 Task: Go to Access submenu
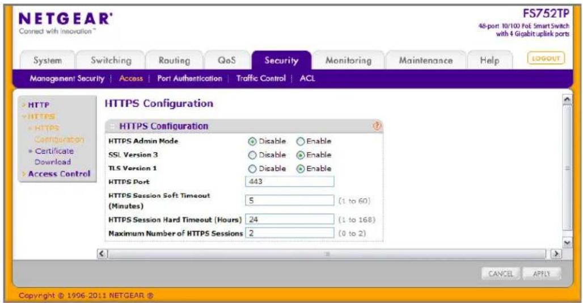pos(131,78)
